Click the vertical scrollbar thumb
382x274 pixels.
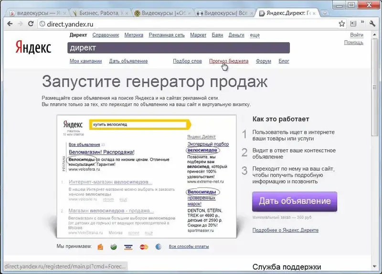click(374, 88)
